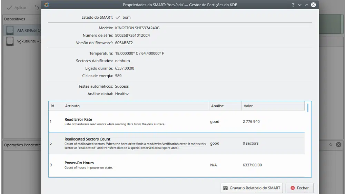Select the Read Error Rate row
This screenshot has width=345, height=194.
click(x=177, y=122)
